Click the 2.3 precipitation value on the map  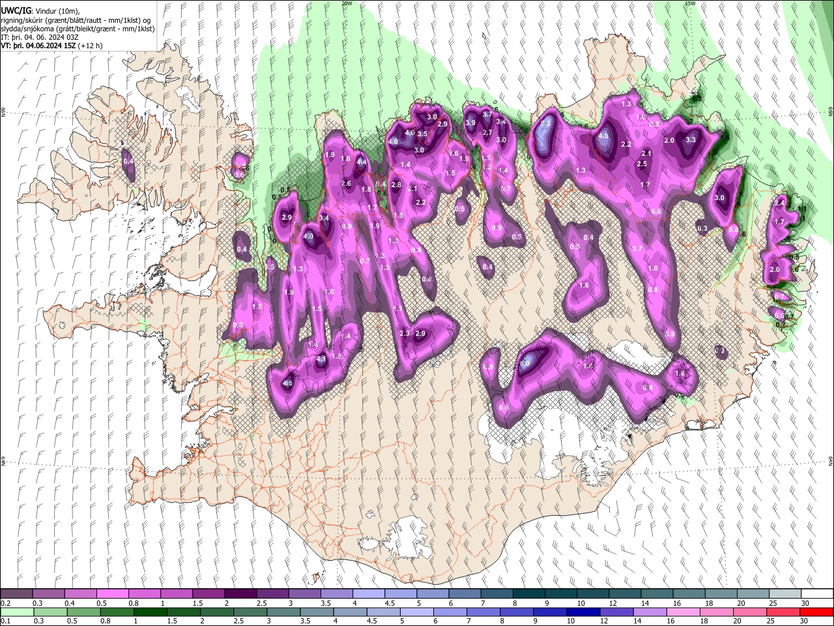pyautogui.click(x=405, y=334)
